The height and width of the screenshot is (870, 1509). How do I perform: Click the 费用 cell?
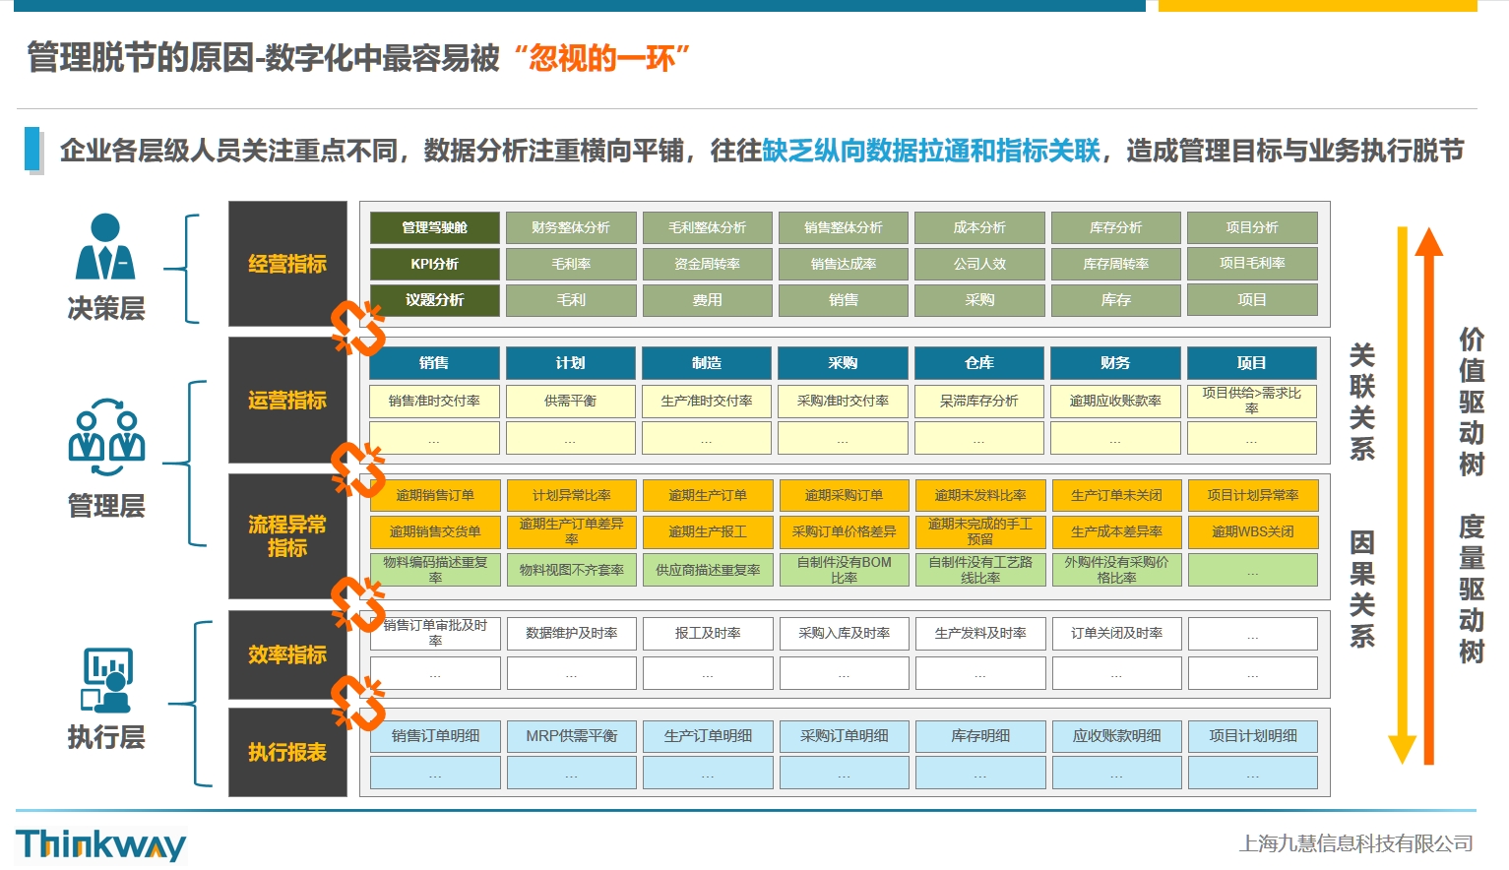[707, 300]
